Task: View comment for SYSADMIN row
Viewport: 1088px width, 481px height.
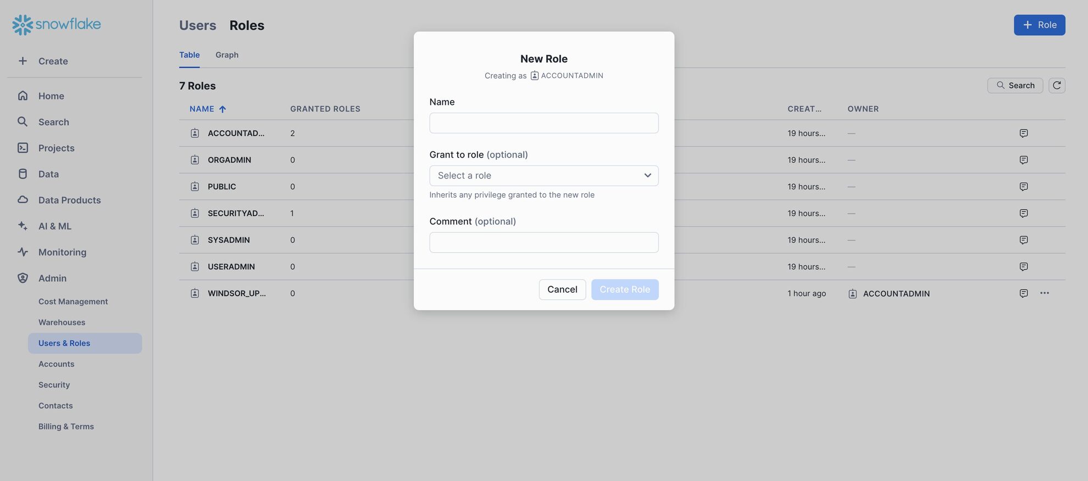Action: point(1023,240)
